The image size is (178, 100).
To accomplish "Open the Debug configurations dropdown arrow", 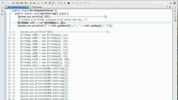I will tap(15, 3).
